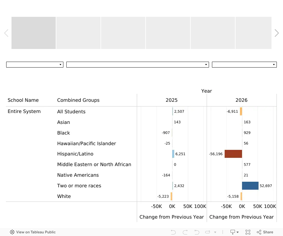Expand the replay options small arrow

tap(215, 232)
